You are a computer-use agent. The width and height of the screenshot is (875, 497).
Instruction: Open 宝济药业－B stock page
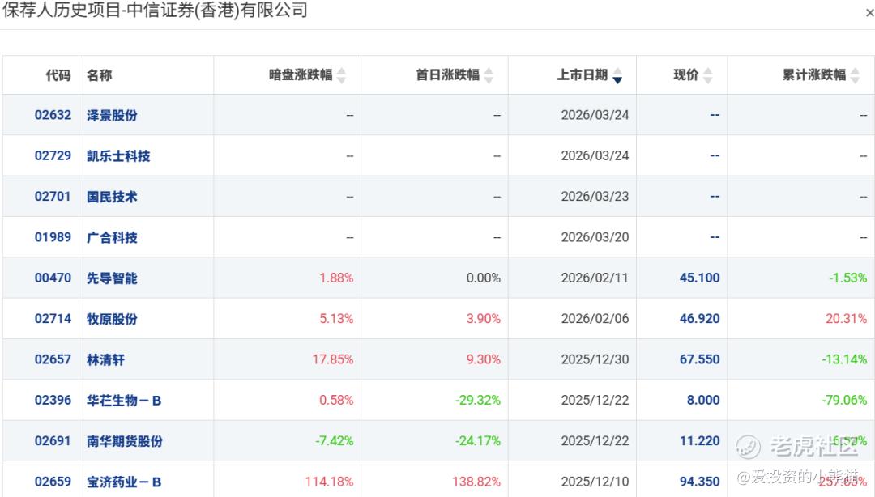pyautogui.click(x=124, y=482)
